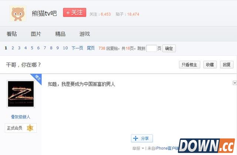Viewport: 237px width, 155px height.
Task: Open the bear avatar of 熊猫tv吧
Action: click(x=18, y=13)
